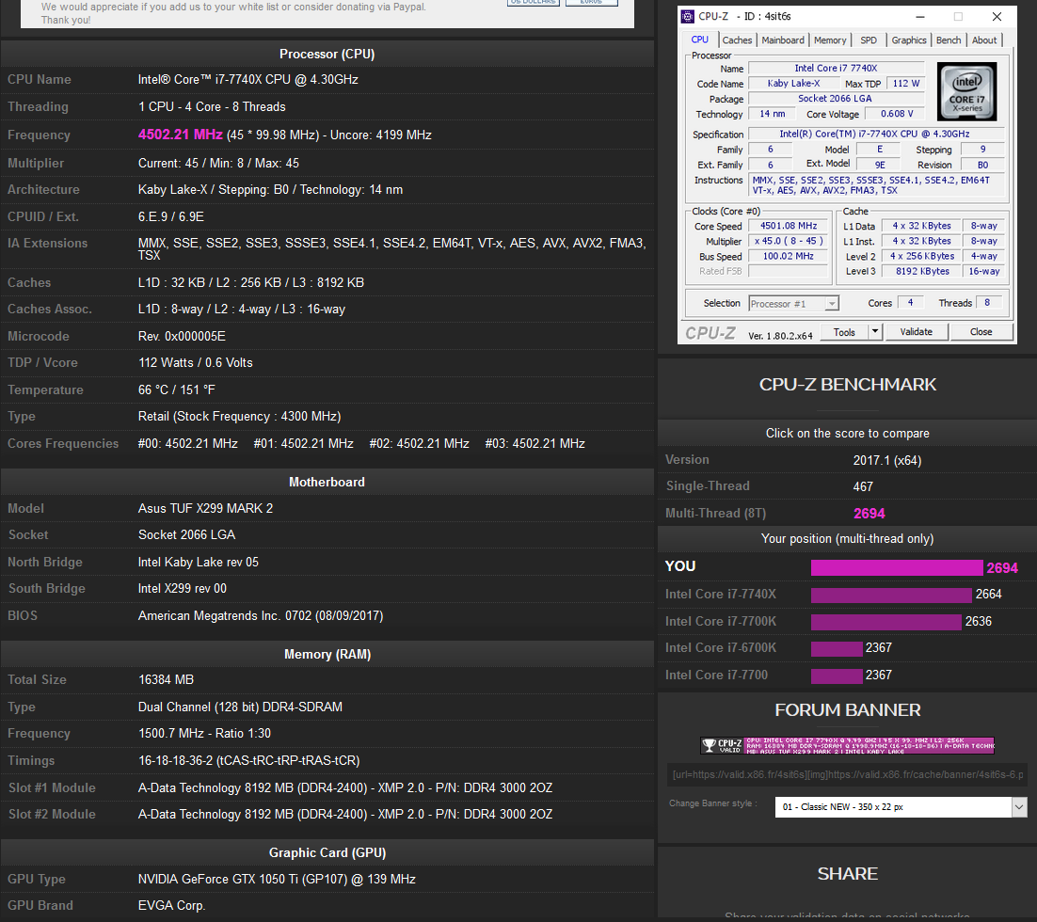Click the Intel Core i7-7740X reference label
This screenshot has height=922, width=1037.
[x=720, y=594]
